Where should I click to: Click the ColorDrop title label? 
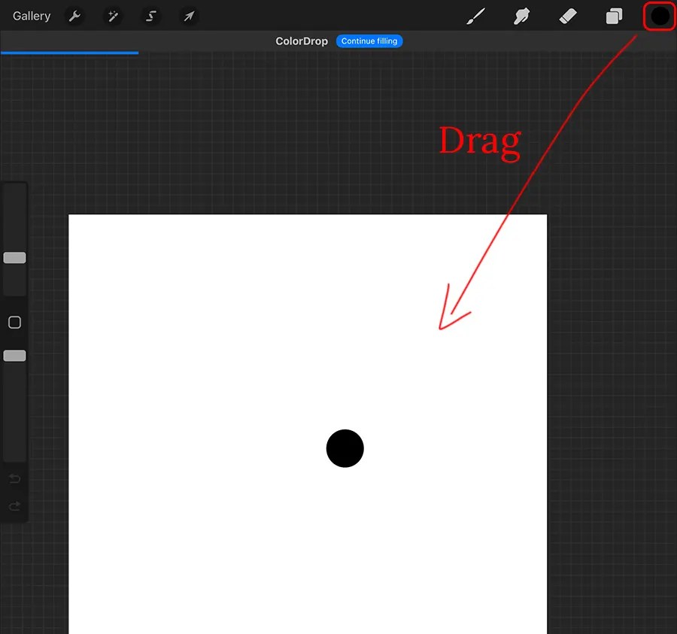(302, 41)
